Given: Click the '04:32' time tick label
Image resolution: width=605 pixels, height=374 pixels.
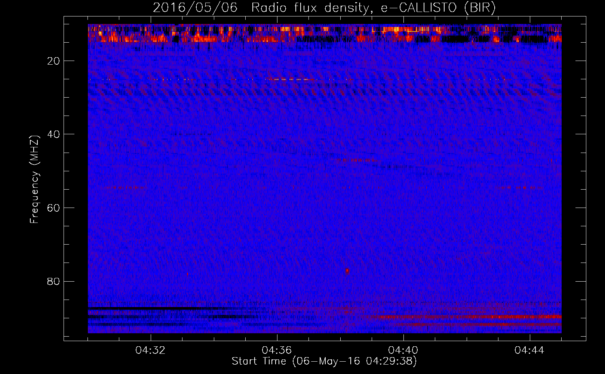Looking at the screenshot, I should [151, 350].
